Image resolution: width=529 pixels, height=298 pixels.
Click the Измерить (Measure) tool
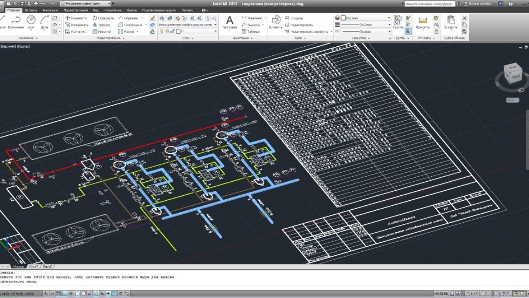tap(422, 22)
